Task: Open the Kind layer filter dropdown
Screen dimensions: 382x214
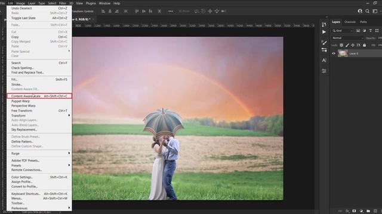Action: click(x=343, y=30)
